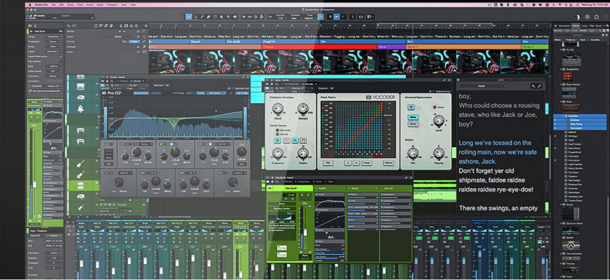Adjust the Release knob in the Vocoder
Screen dimensions: 610x280
[303, 108]
